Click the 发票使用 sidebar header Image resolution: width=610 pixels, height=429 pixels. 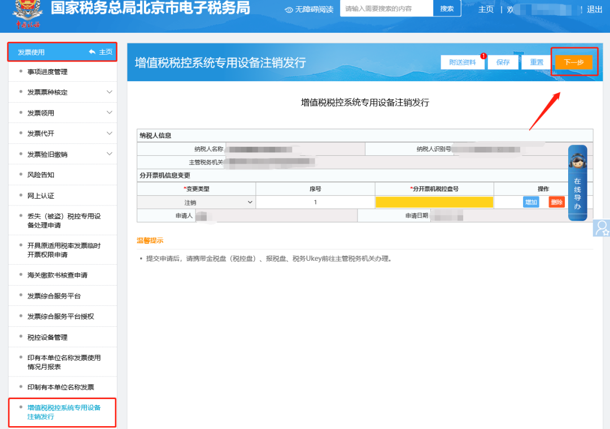[31, 52]
